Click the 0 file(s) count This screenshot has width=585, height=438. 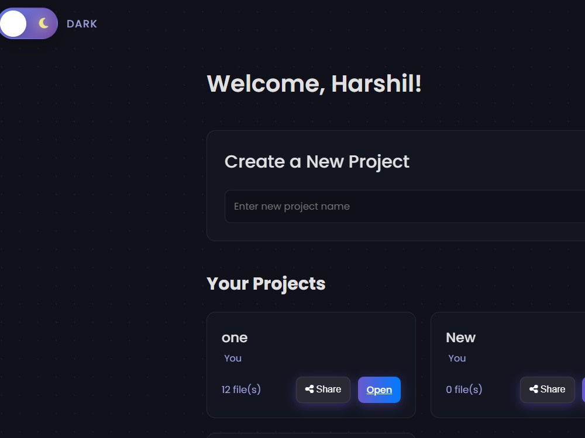(x=464, y=390)
